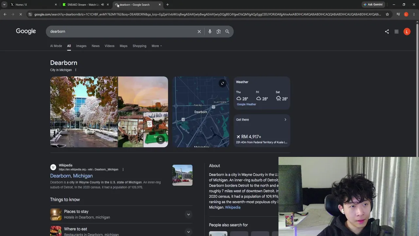Go back to the previous page
This screenshot has height=236, width=419.
(5, 14)
